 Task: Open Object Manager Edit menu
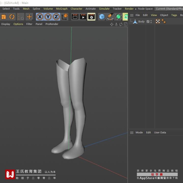click(145, 15)
